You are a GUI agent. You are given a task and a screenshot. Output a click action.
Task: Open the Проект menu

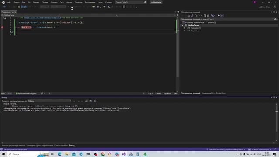(x=36, y=2)
